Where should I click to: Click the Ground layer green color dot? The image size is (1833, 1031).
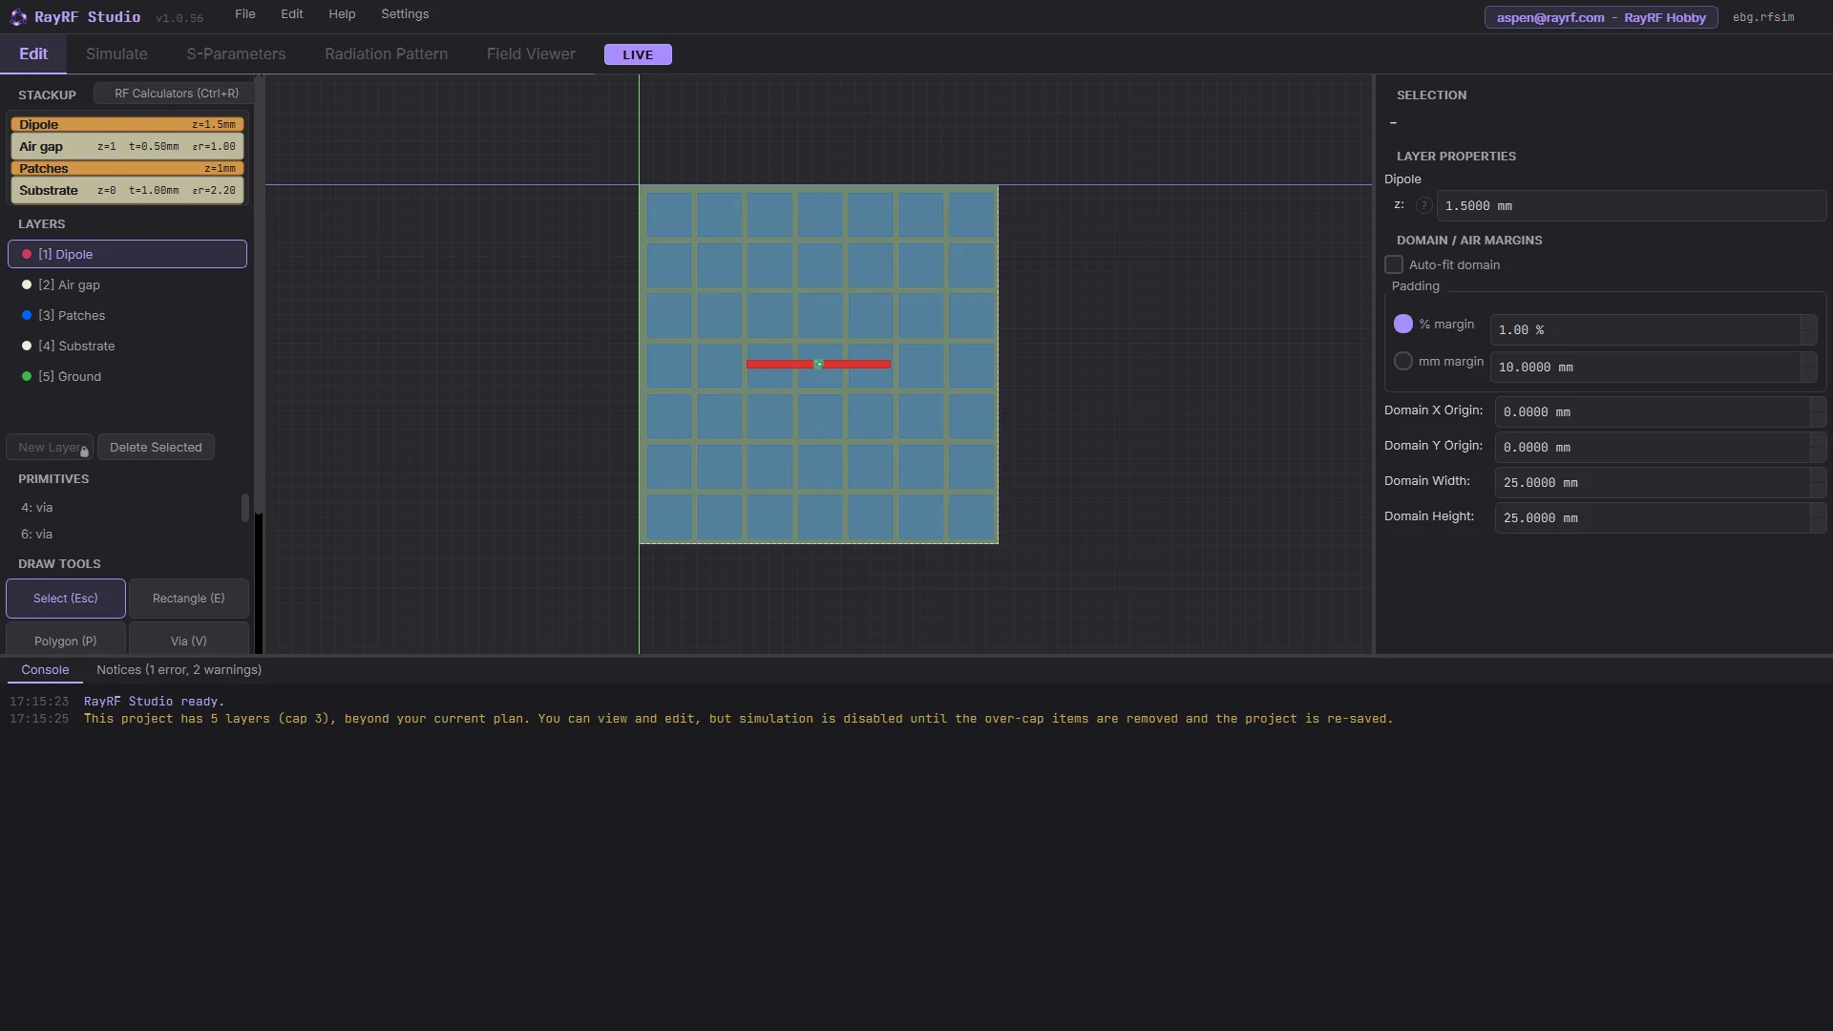[27, 376]
